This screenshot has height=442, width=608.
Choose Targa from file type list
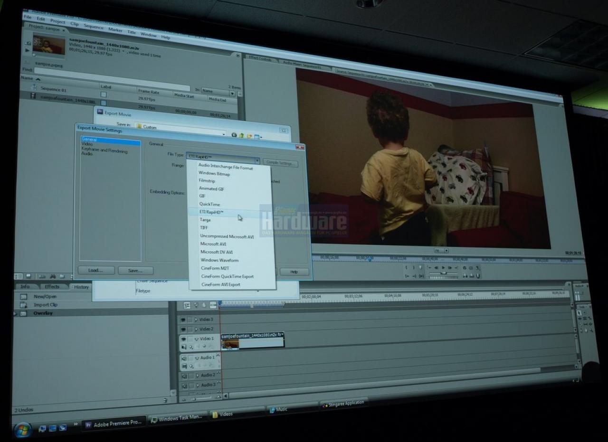point(205,220)
